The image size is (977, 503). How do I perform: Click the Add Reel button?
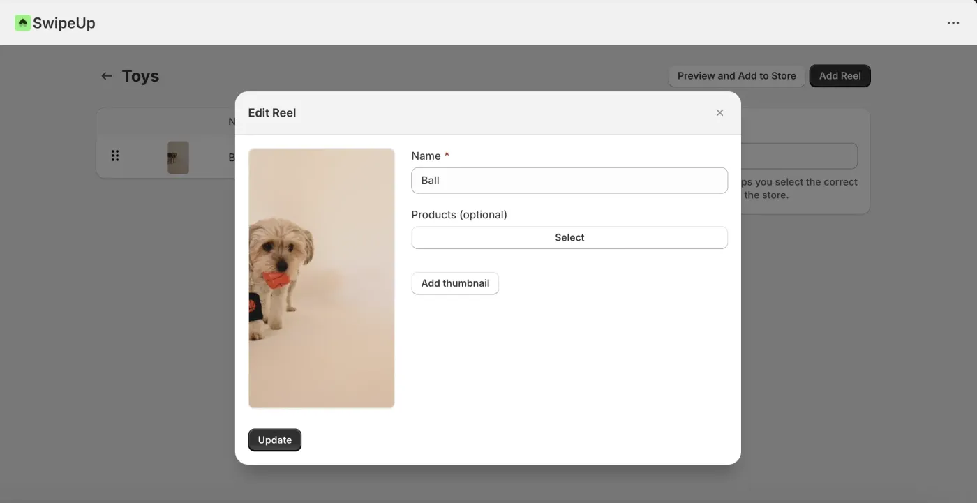coord(840,76)
